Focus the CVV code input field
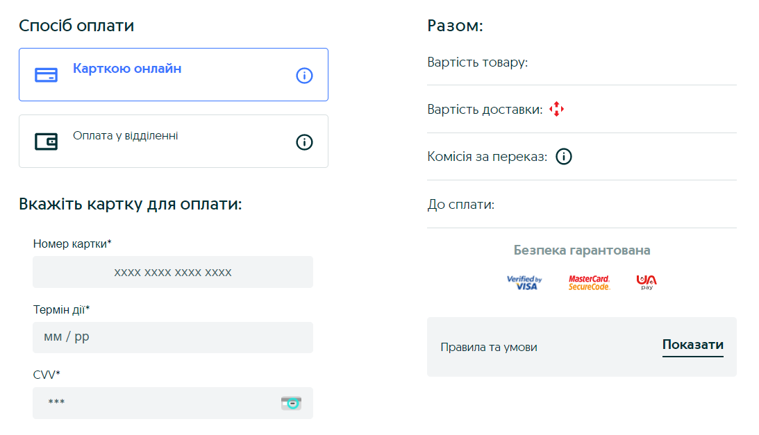The width and height of the screenshot is (759, 435). 173,403
